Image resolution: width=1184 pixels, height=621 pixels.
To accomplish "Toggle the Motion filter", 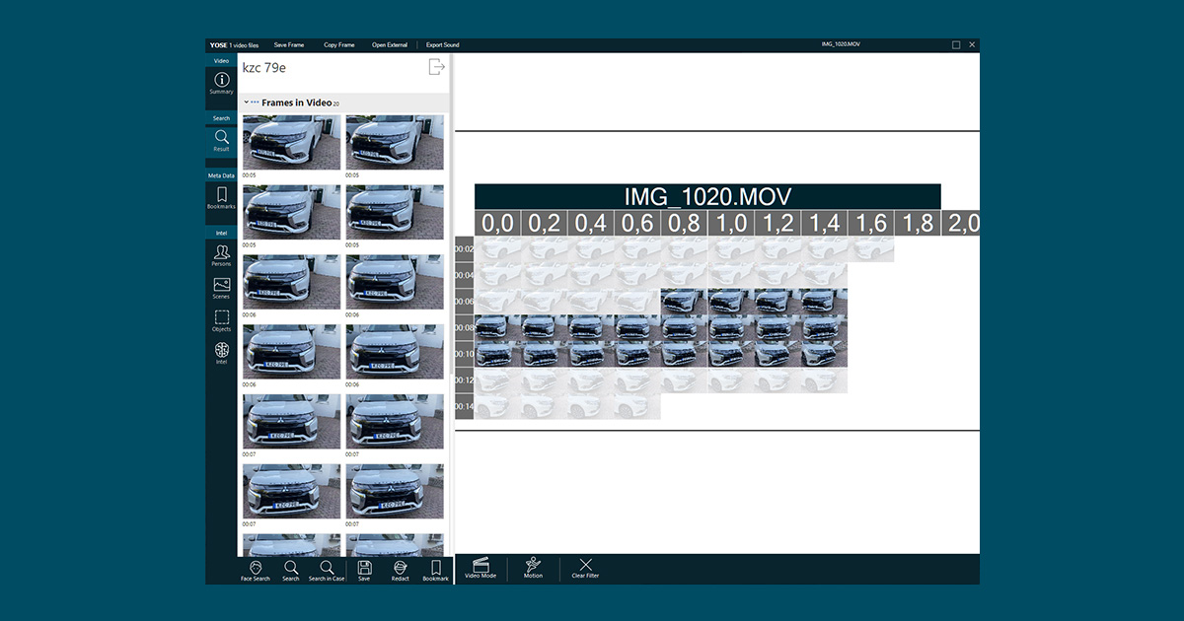I will point(533,568).
